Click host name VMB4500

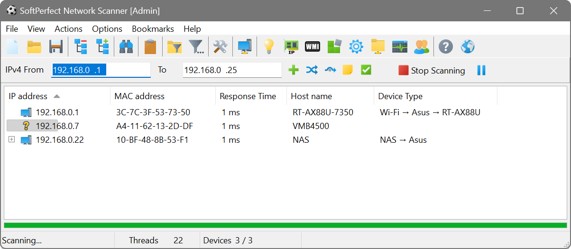pos(311,126)
